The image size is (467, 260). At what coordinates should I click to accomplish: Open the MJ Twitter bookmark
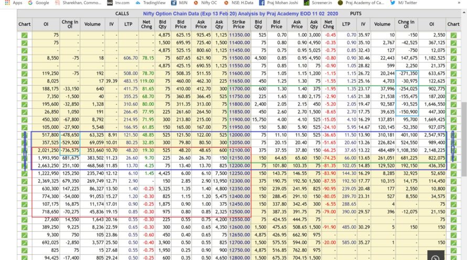pyautogui.click(x=404, y=3)
